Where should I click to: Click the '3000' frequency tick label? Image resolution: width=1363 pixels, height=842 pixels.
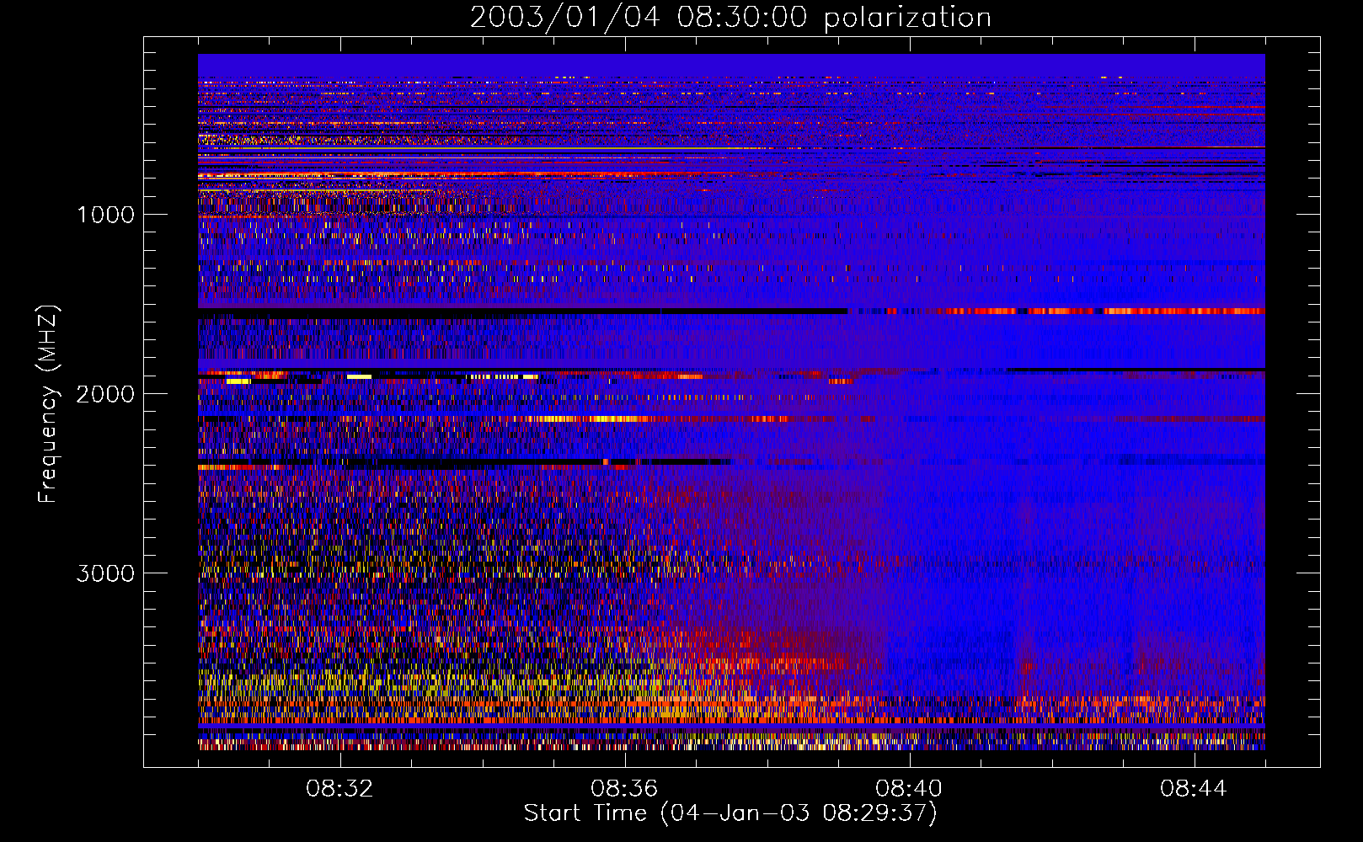[105, 573]
